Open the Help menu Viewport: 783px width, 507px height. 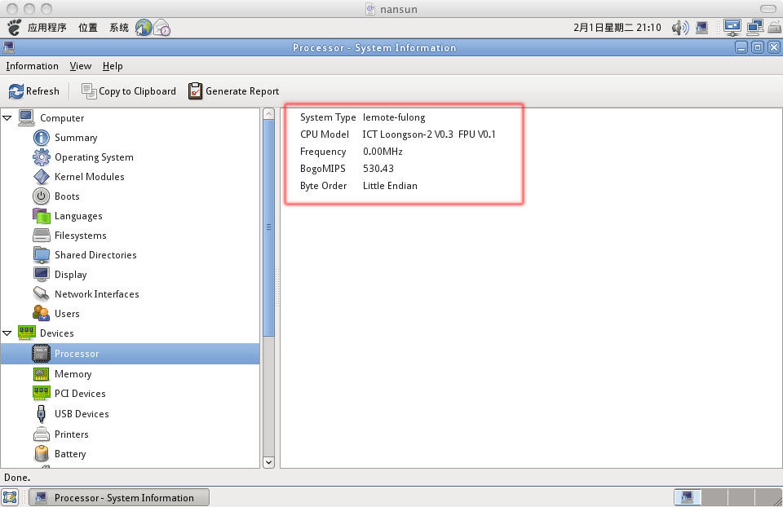(x=113, y=66)
